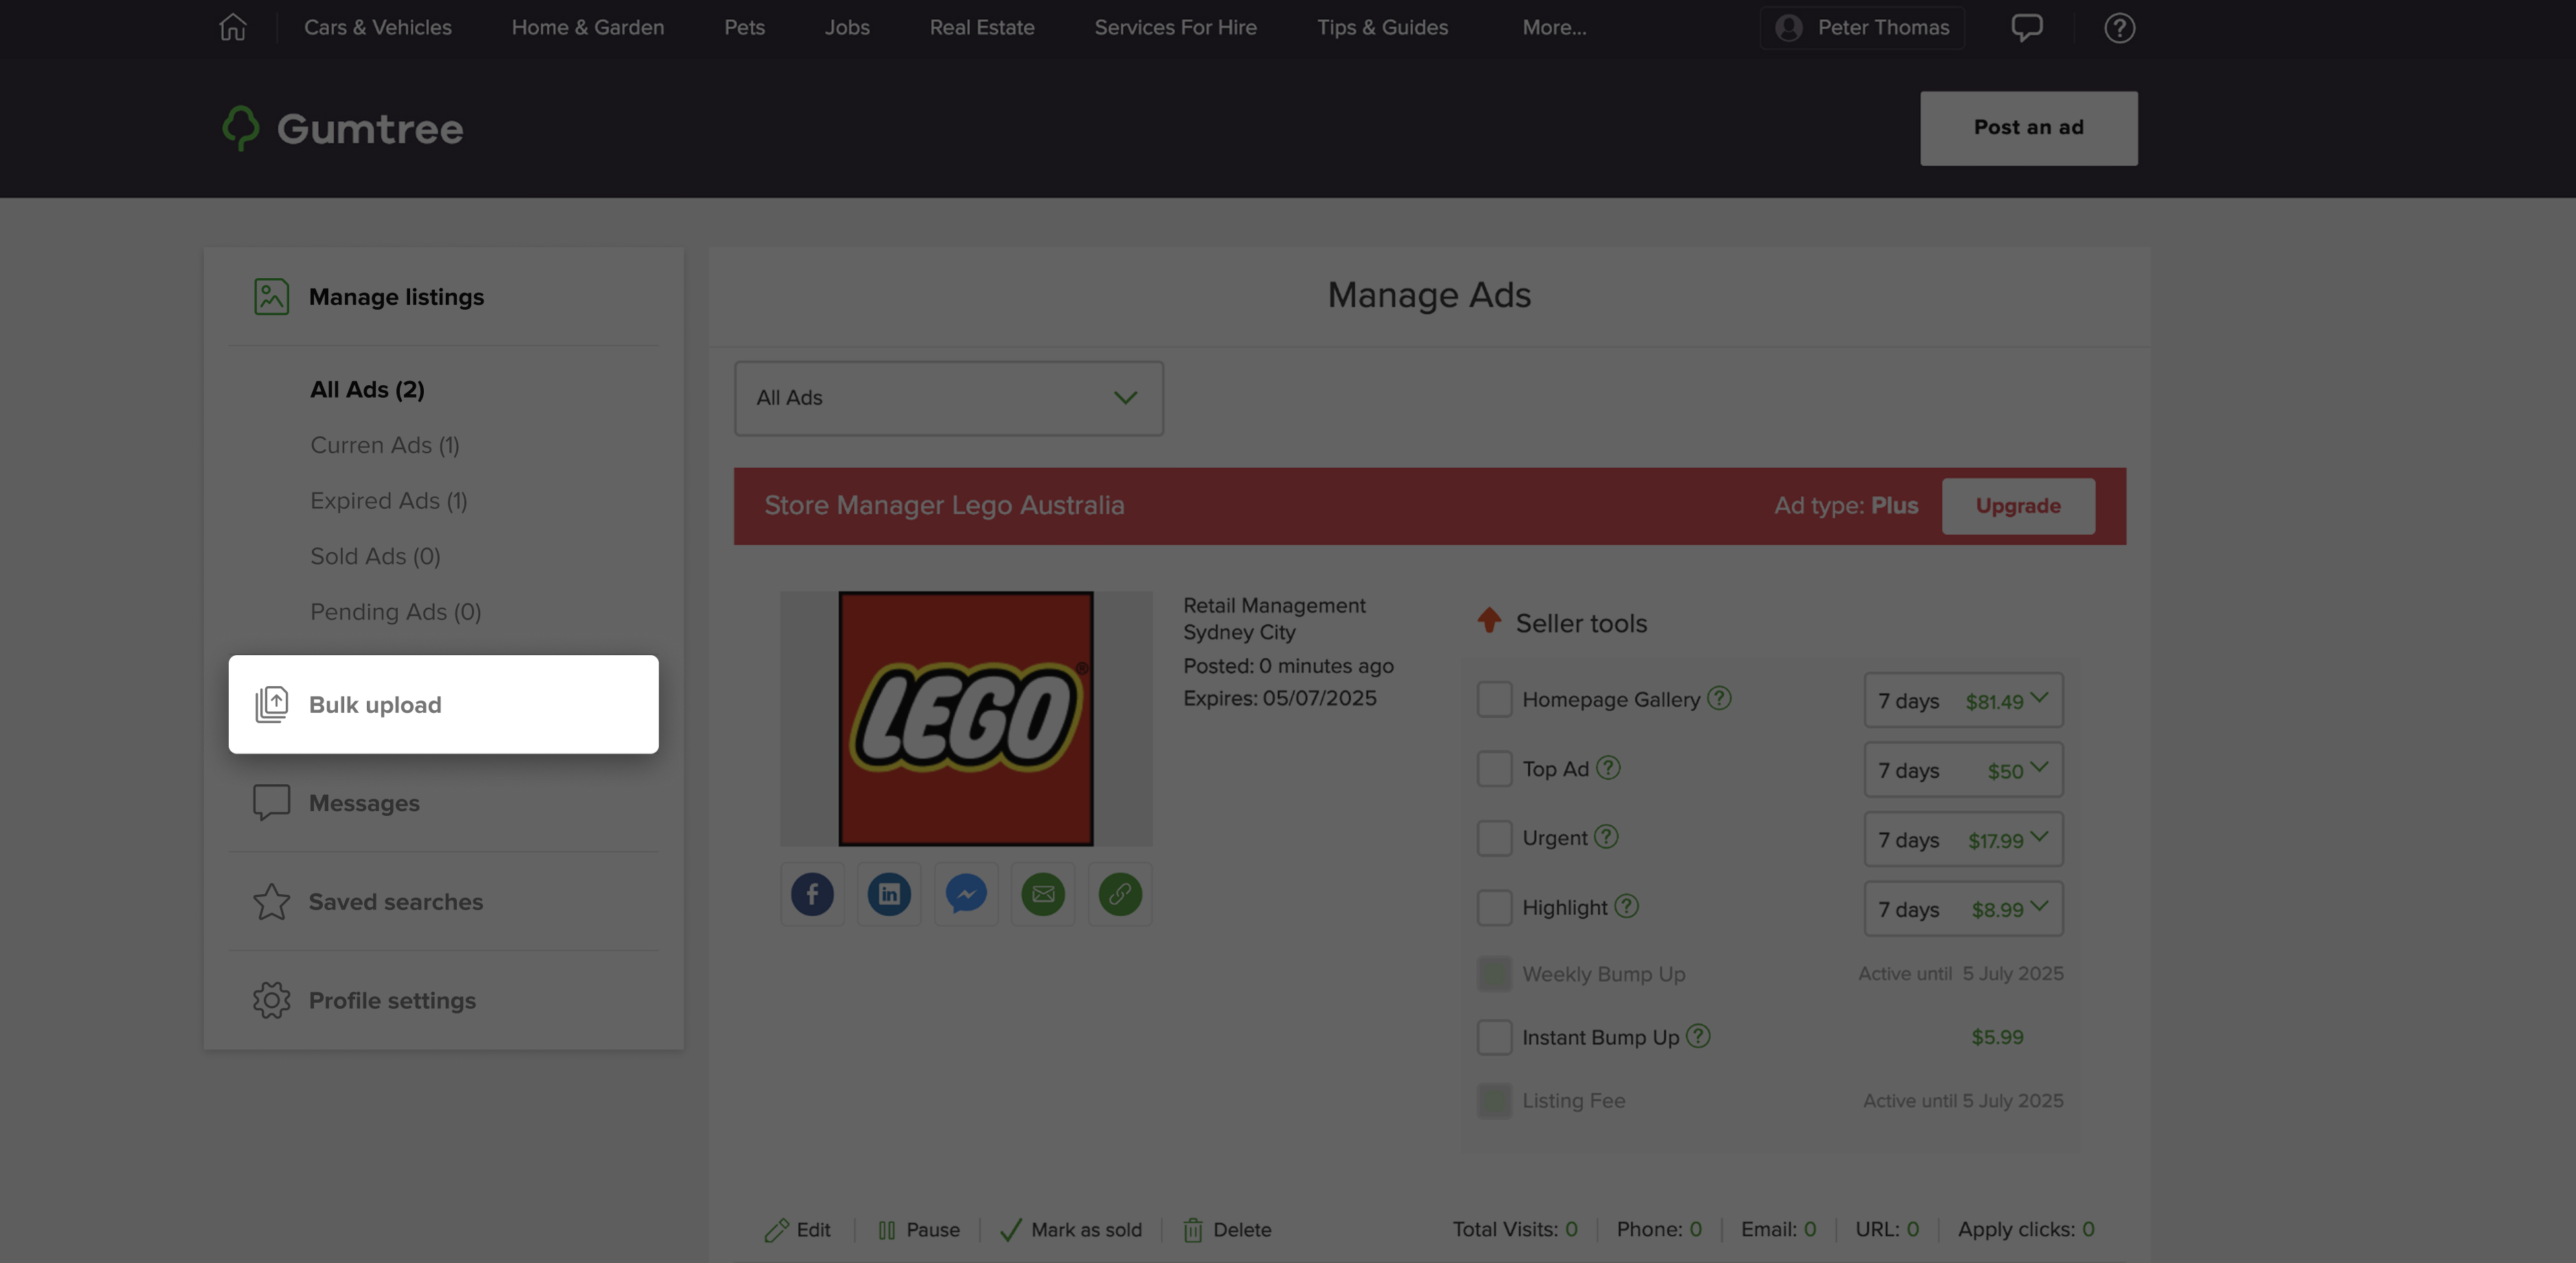2576x1263 pixels.
Task: Tick the Top Ad checkbox
Action: (1494, 768)
